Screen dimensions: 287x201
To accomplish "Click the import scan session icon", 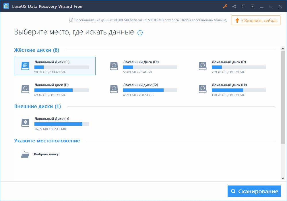I will (243, 6).
